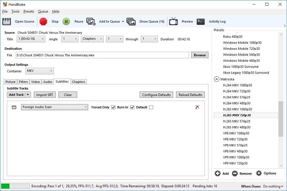
Task: Click the encoding progress bar
Action: (15, 186)
